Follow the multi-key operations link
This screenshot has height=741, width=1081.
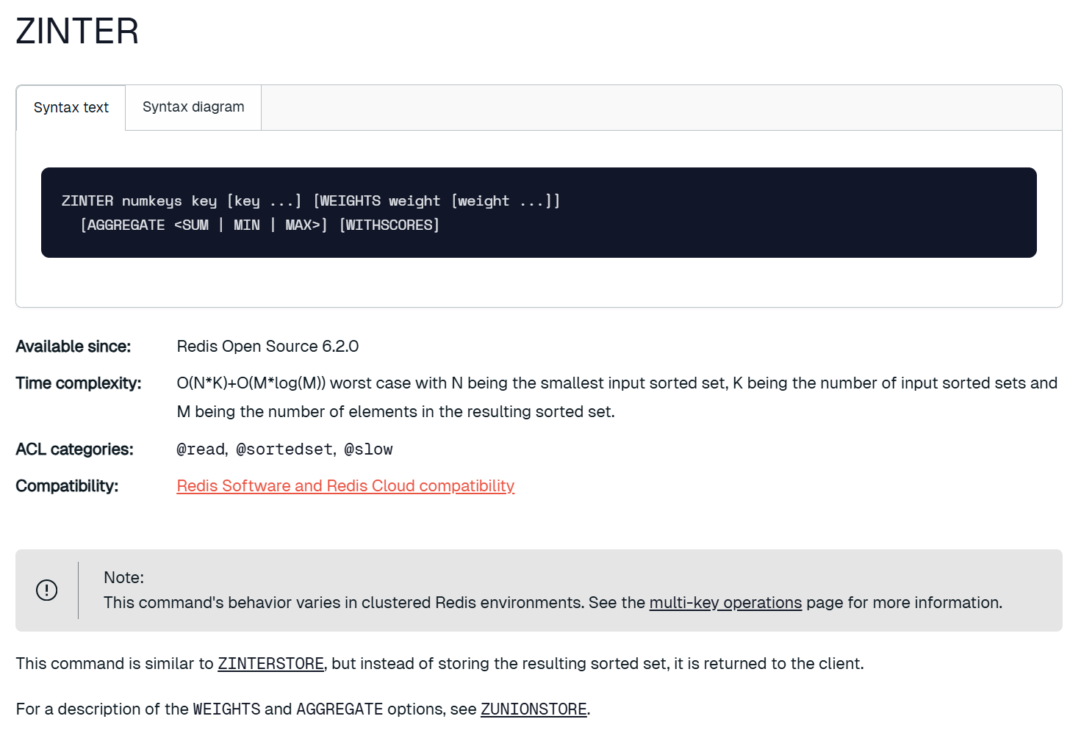(x=725, y=603)
